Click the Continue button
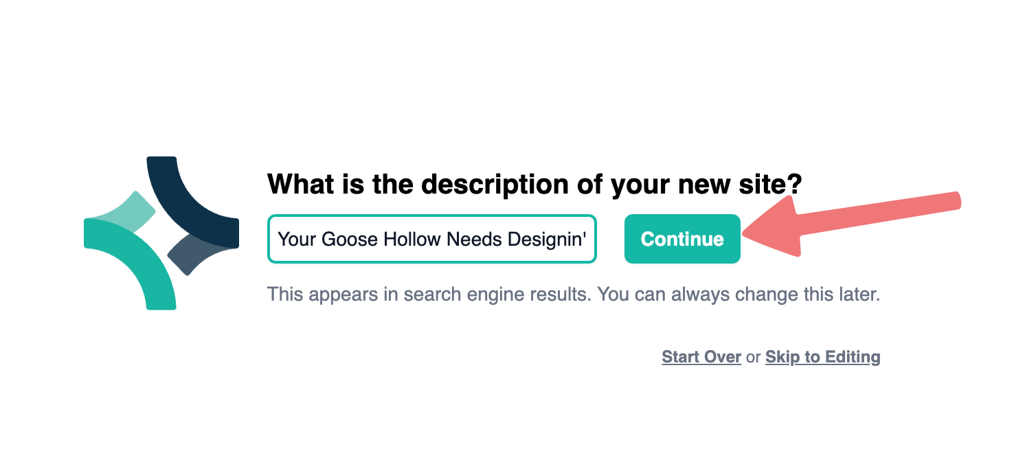 [x=682, y=239]
